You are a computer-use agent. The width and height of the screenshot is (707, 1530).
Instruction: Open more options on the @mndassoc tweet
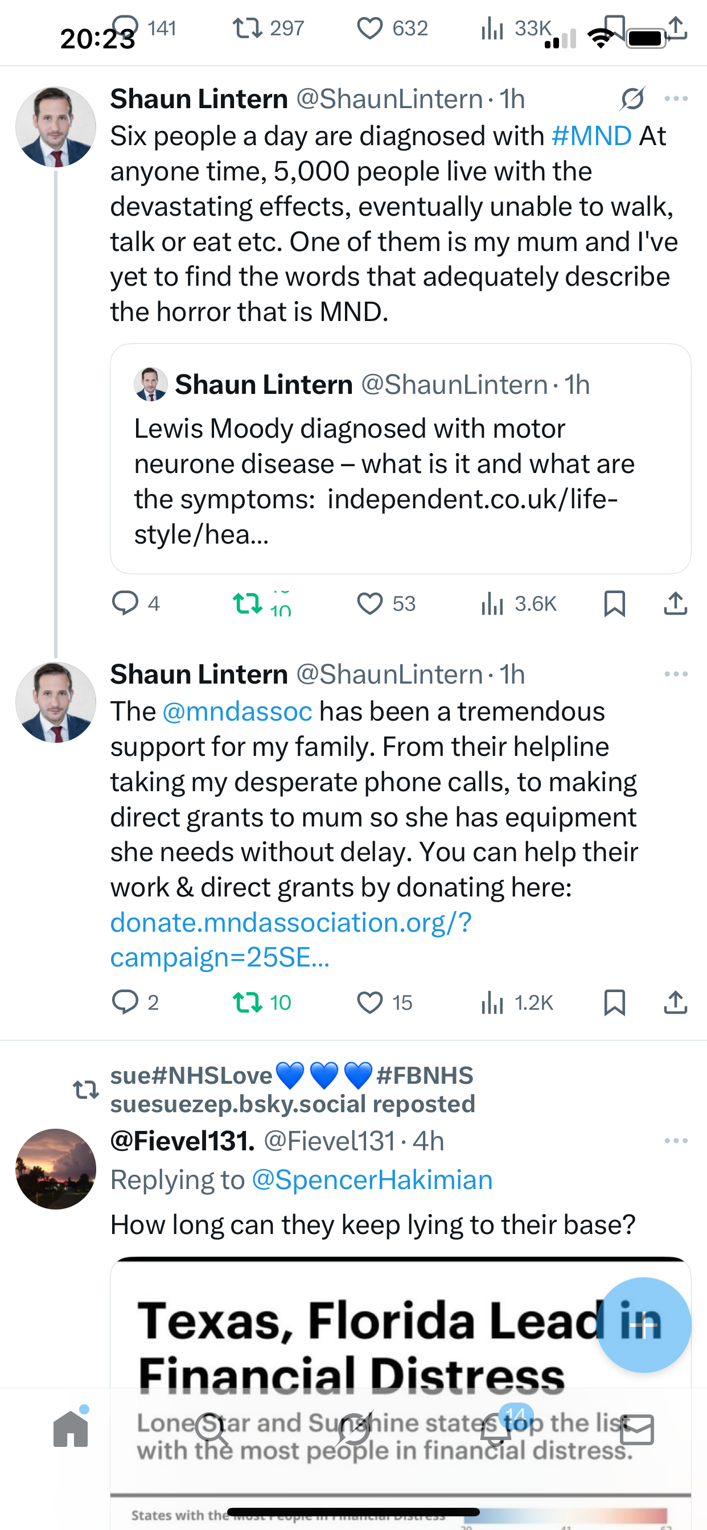[676, 674]
